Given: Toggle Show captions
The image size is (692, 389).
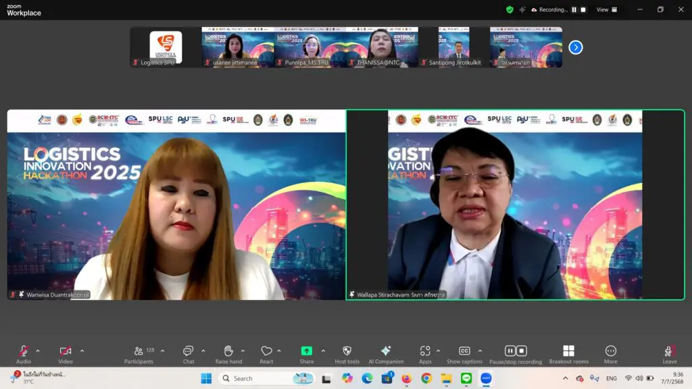Looking at the screenshot, I should (464, 355).
